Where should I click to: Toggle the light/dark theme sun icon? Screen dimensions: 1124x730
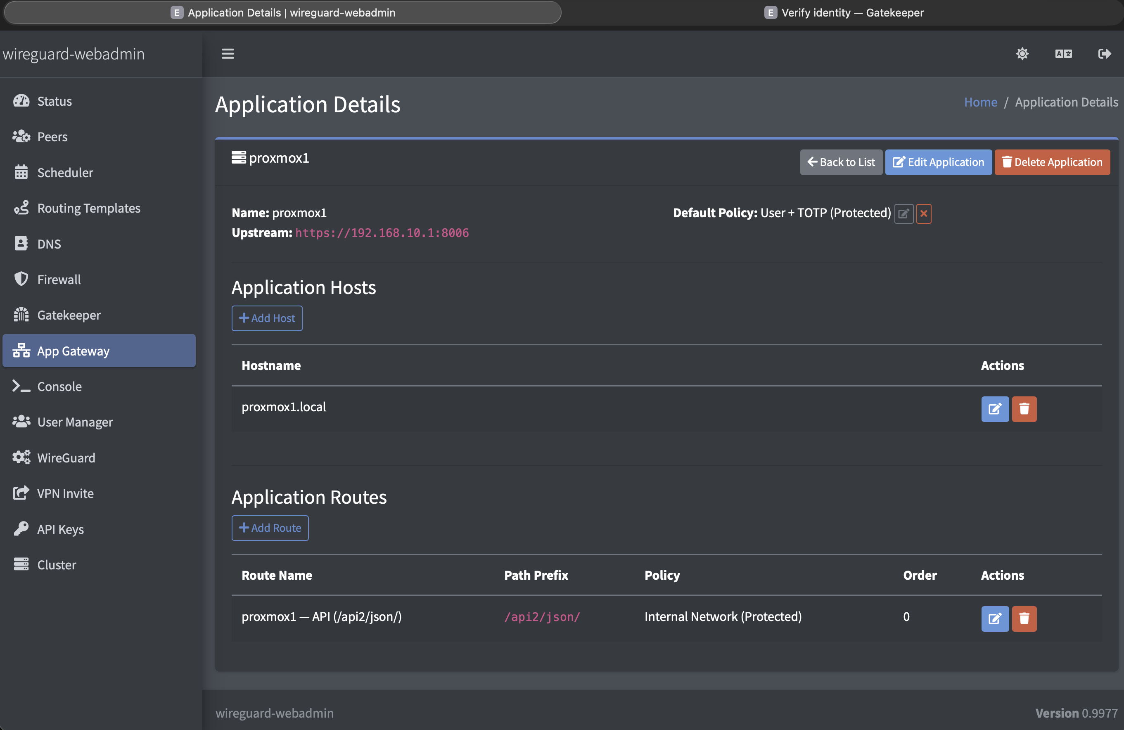[1022, 53]
